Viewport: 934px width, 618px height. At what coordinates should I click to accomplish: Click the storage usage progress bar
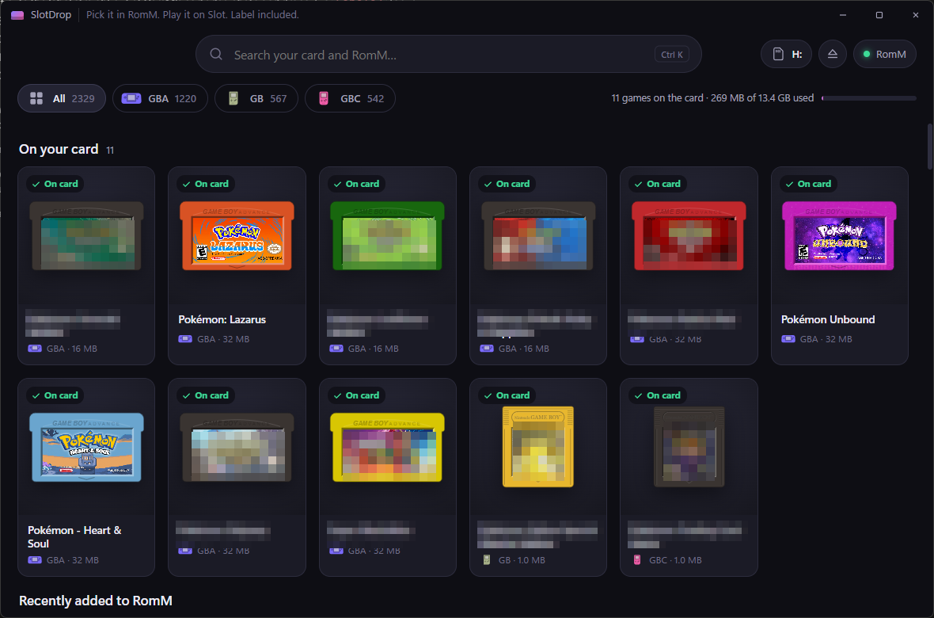coord(869,98)
